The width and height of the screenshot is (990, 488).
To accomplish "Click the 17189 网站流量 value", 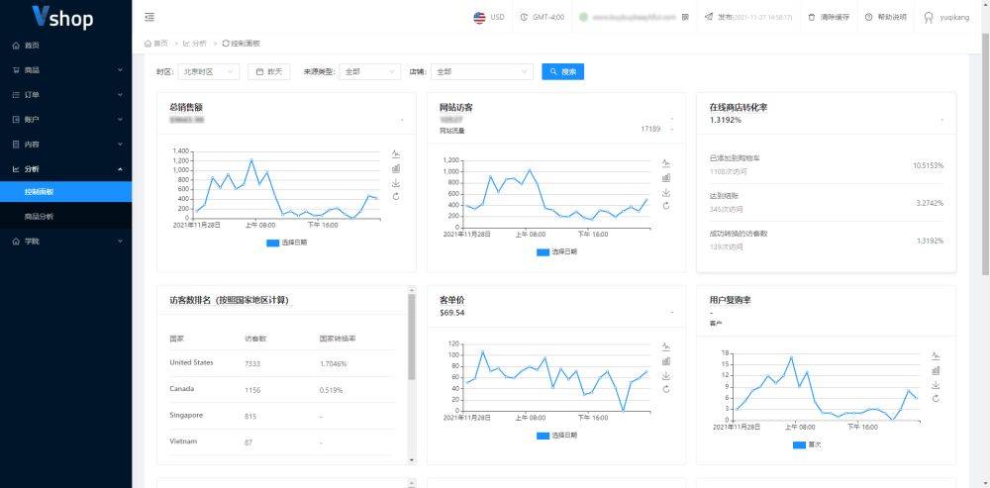I will pyautogui.click(x=650, y=129).
